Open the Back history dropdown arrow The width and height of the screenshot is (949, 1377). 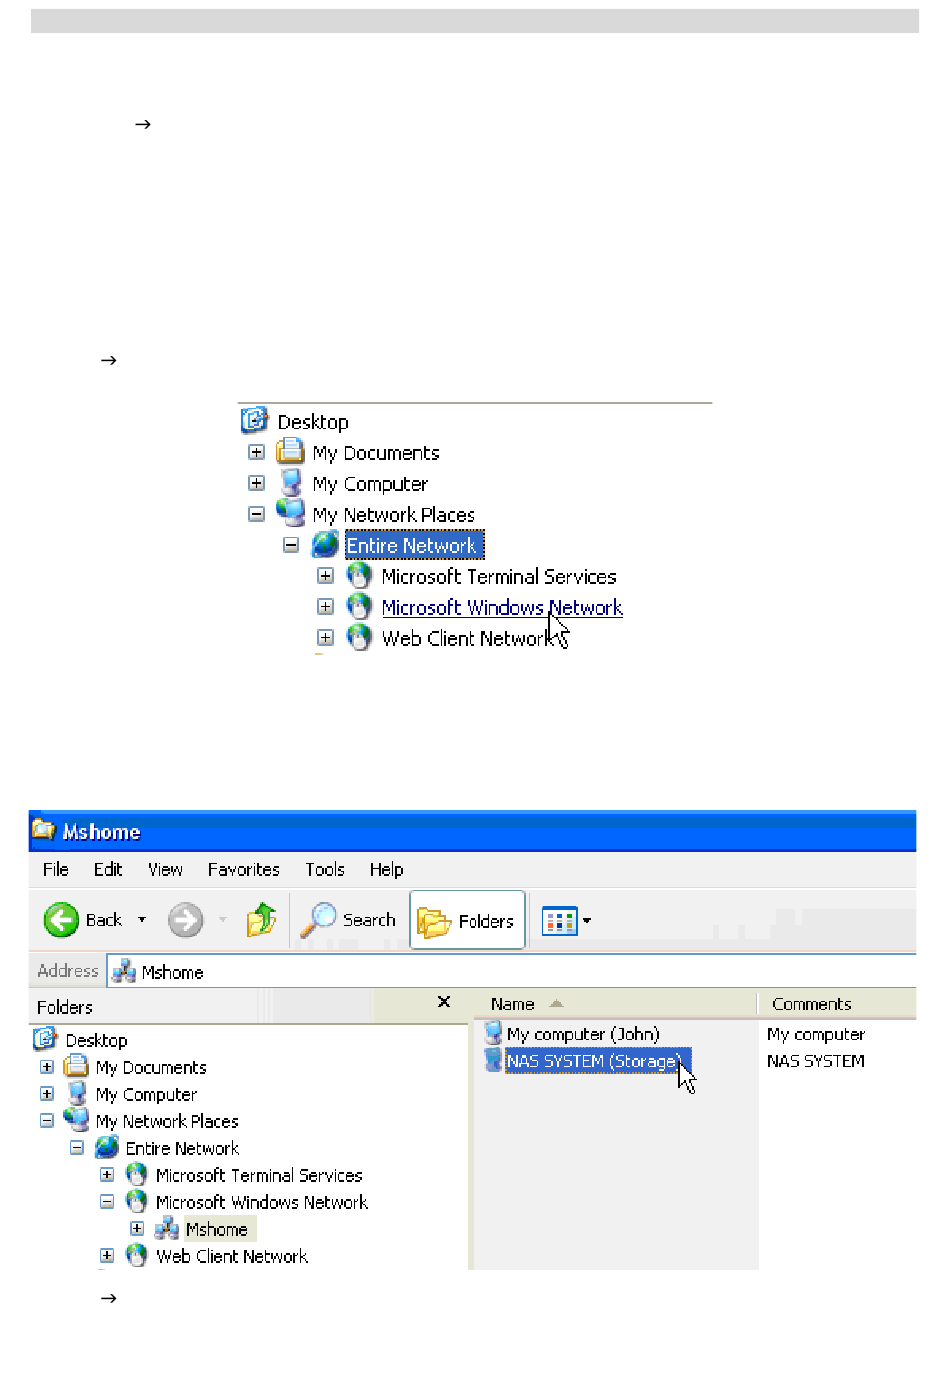click(x=142, y=920)
